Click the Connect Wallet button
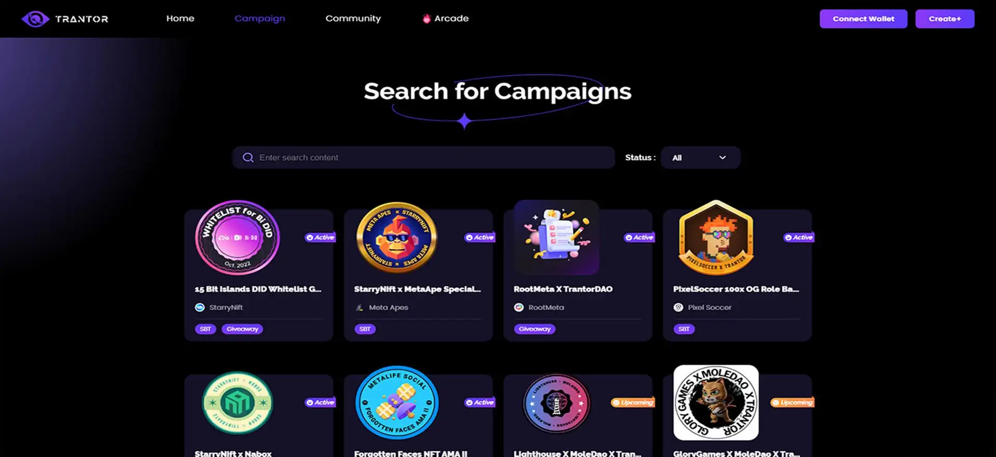Image resolution: width=996 pixels, height=457 pixels. (x=864, y=19)
